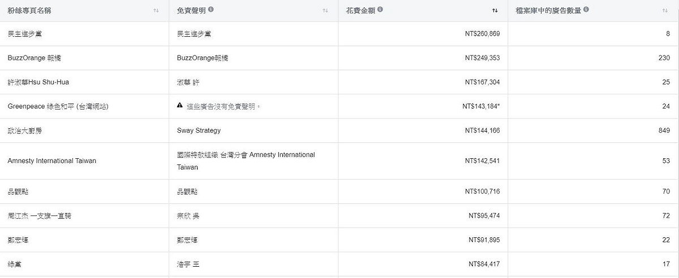Click ad count 230 for BuzzOrange
This screenshot has height=278, width=679.
coord(664,58)
